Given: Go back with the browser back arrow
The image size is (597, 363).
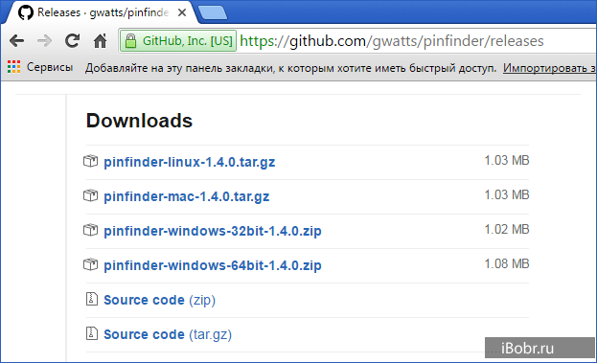Looking at the screenshot, I should pyautogui.click(x=16, y=41).
